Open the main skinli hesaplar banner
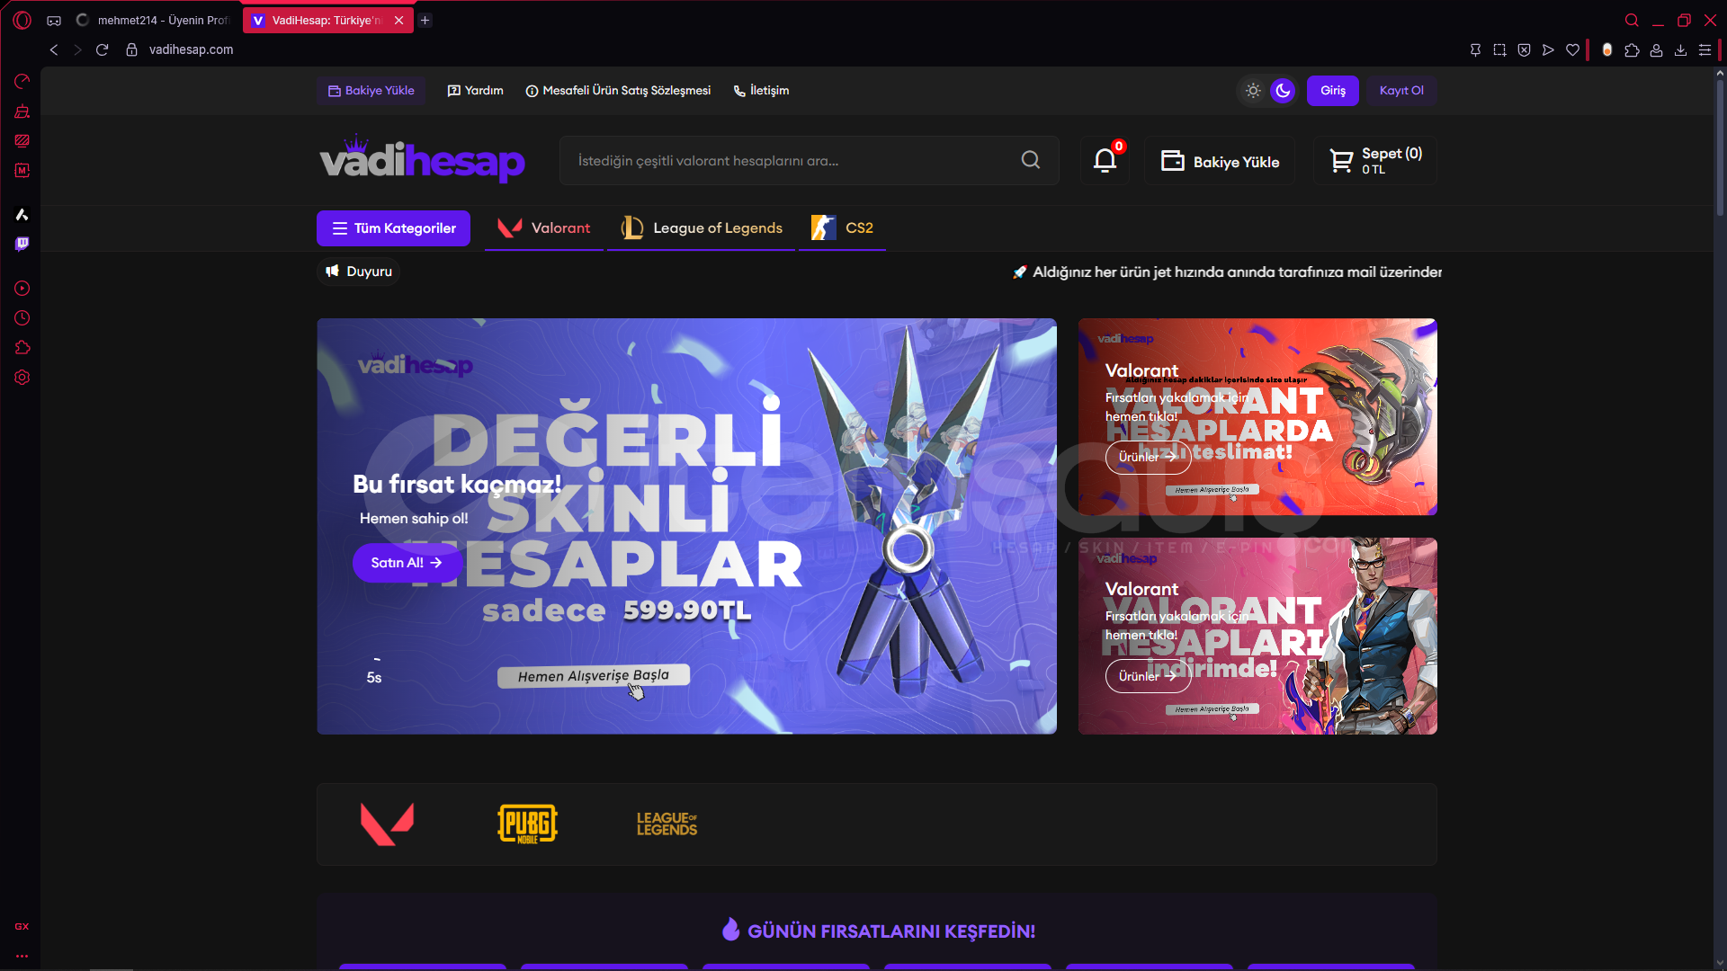Image resolution: width=1727 pixels, height=971 pixels. [686, 526]
